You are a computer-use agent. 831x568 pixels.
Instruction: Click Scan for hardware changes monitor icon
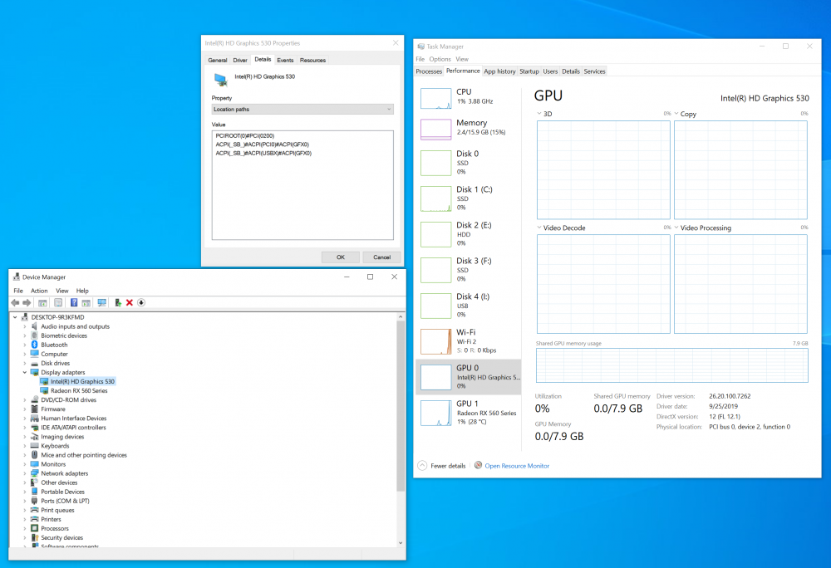pyautogui.click(x=101, y=303)
